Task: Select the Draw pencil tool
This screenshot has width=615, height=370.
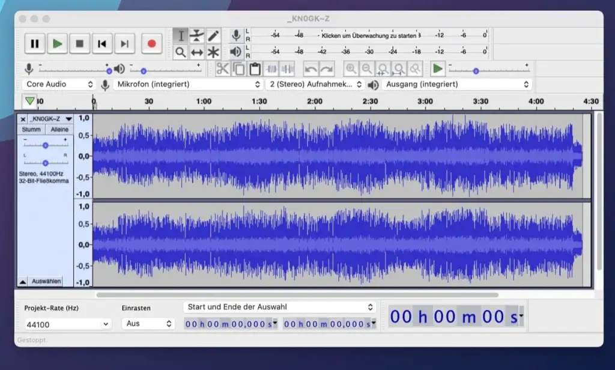Action: pyautogui.click(x=213, y=35)
